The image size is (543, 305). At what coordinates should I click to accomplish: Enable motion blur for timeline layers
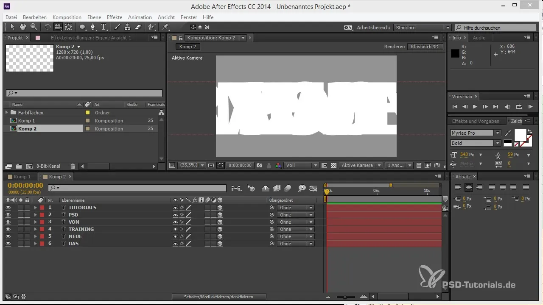pyautogui.click(x=288, y=188)
